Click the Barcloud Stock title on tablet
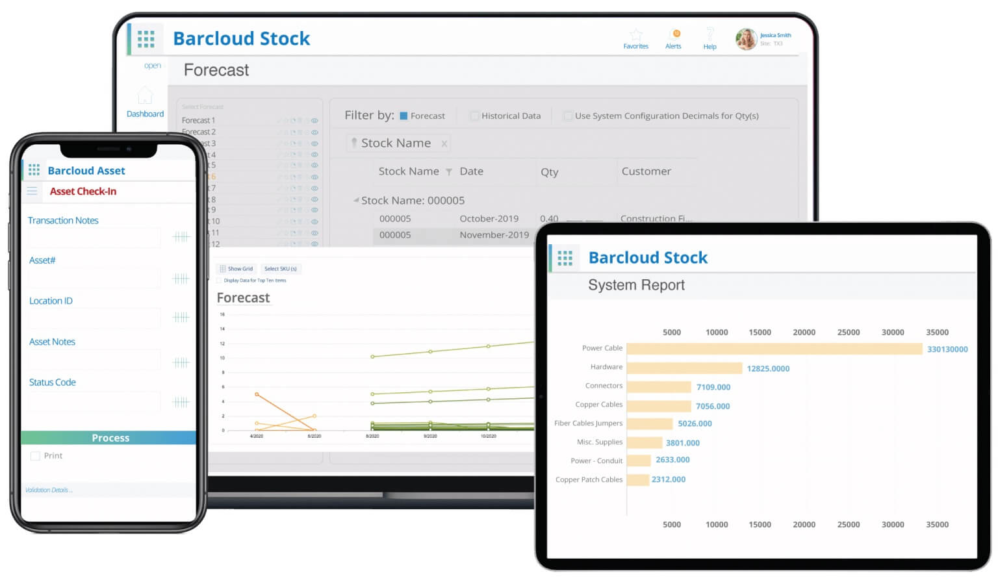Viewport: 998px width, 580px height. (x=648, y=258)
